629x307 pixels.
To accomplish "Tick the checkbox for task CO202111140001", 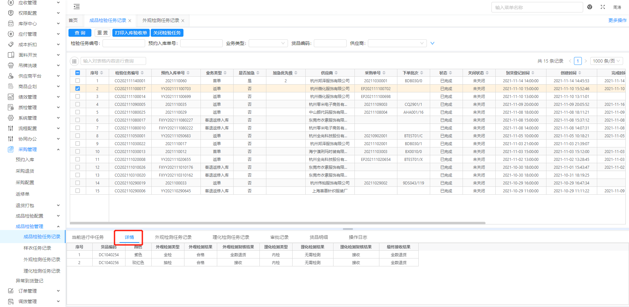I will tap(78, 81).
